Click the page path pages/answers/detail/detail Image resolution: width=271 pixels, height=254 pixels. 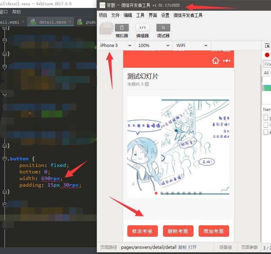[148, 247]
